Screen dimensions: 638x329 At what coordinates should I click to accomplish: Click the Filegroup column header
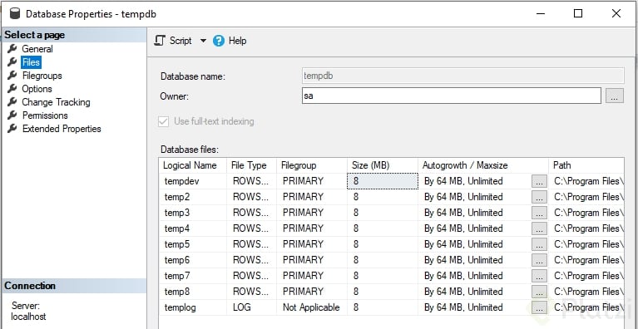312,165
